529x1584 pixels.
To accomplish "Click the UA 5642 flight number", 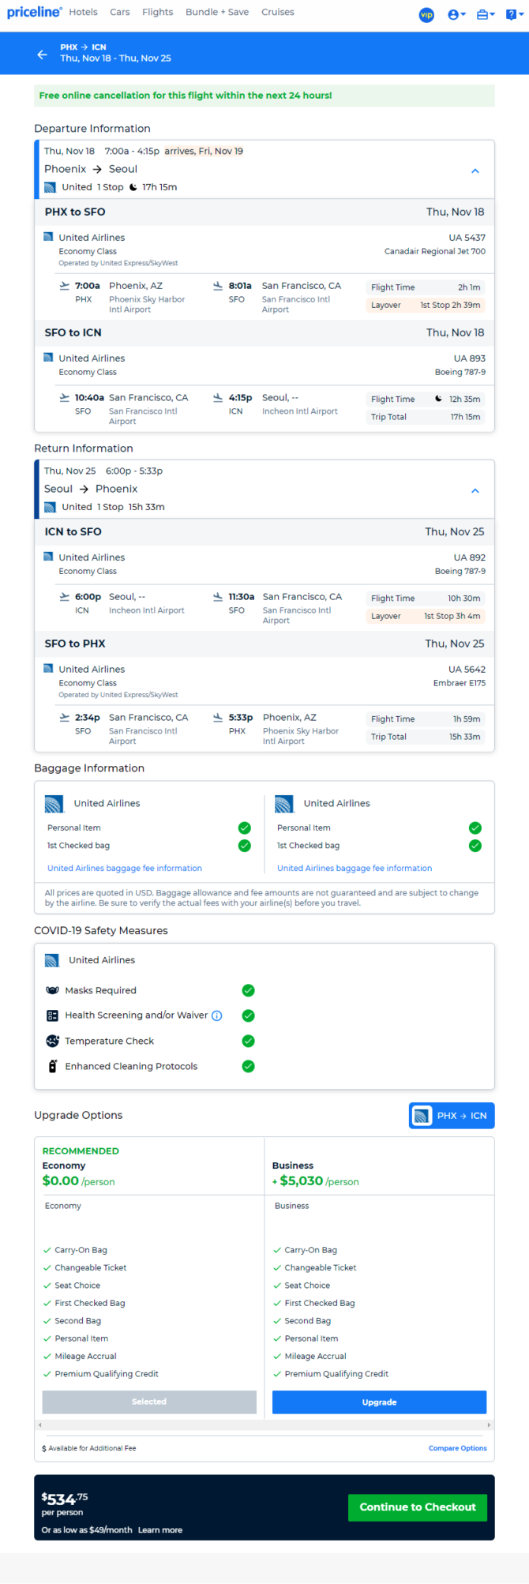I will click(x=467, y=670).
